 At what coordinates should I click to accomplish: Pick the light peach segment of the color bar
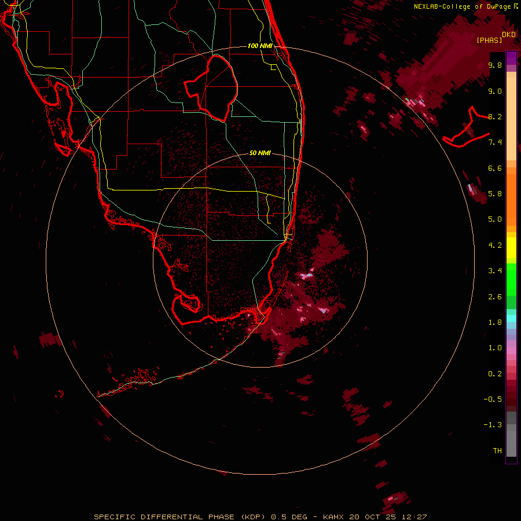[x=511, y=119]
